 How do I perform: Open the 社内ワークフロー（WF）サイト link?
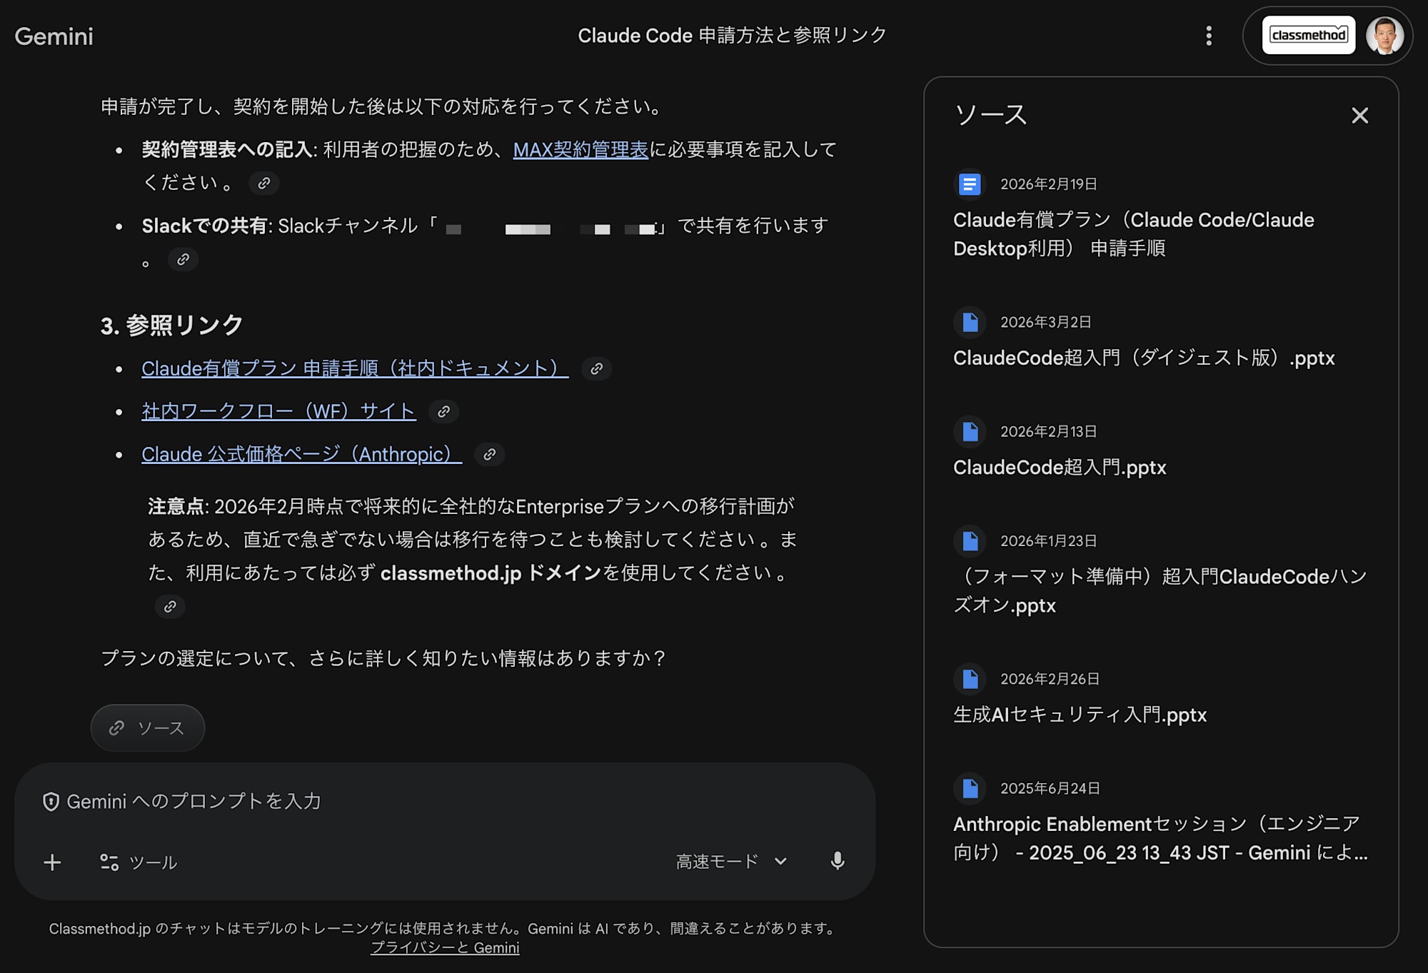278,411
